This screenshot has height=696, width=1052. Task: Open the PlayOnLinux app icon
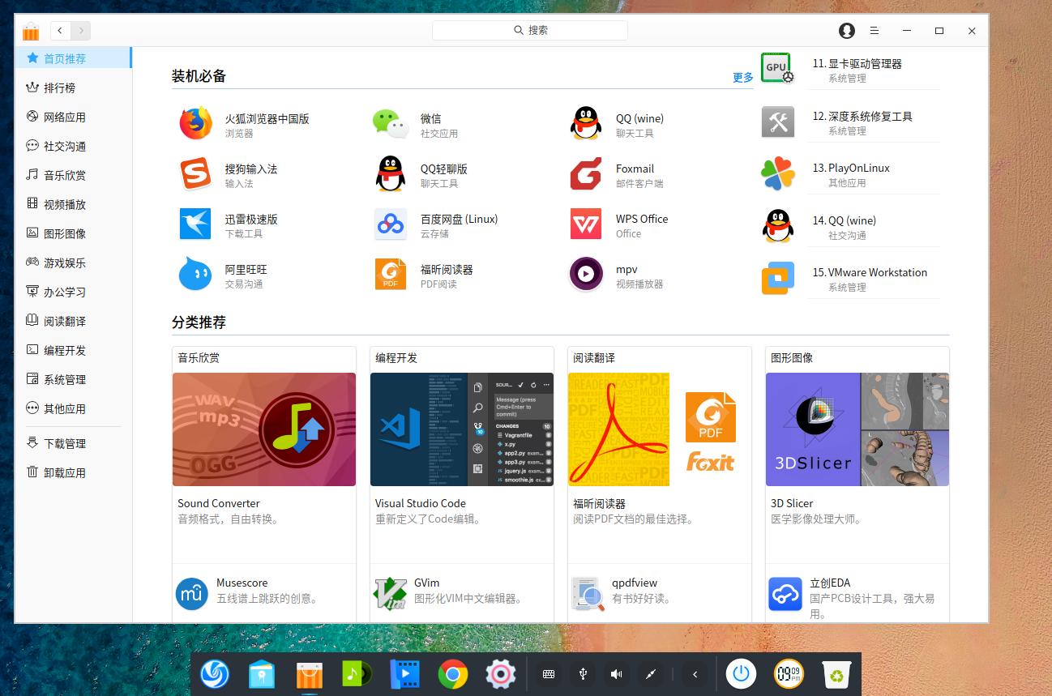pos(777,172)
